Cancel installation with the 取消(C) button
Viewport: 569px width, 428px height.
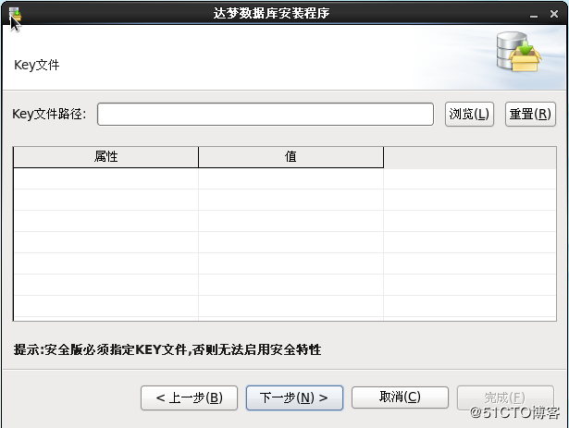400,397
